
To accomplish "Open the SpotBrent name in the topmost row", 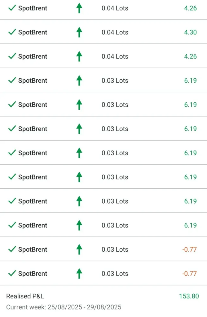I will 33,8.
